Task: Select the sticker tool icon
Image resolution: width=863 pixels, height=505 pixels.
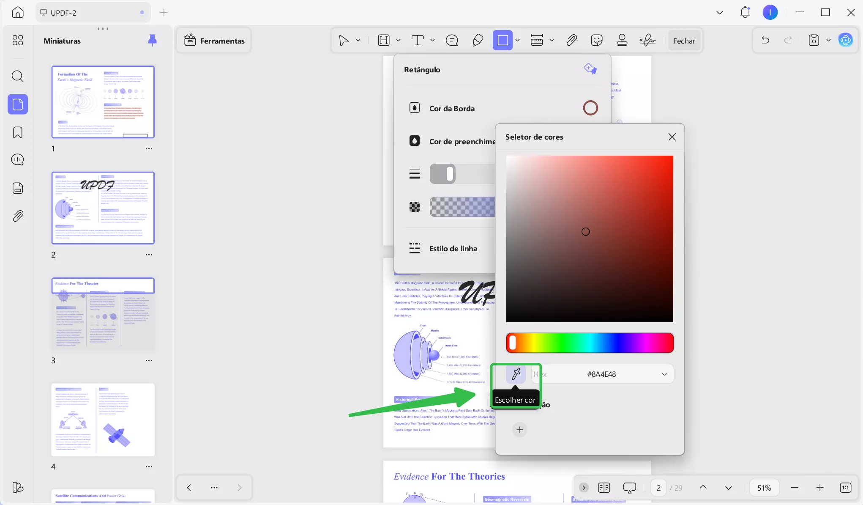Action: (596, 41)
